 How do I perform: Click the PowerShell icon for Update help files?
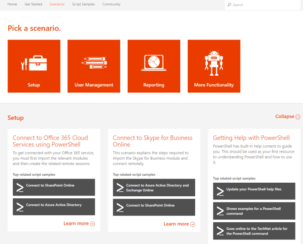click(x=219, y=191)
